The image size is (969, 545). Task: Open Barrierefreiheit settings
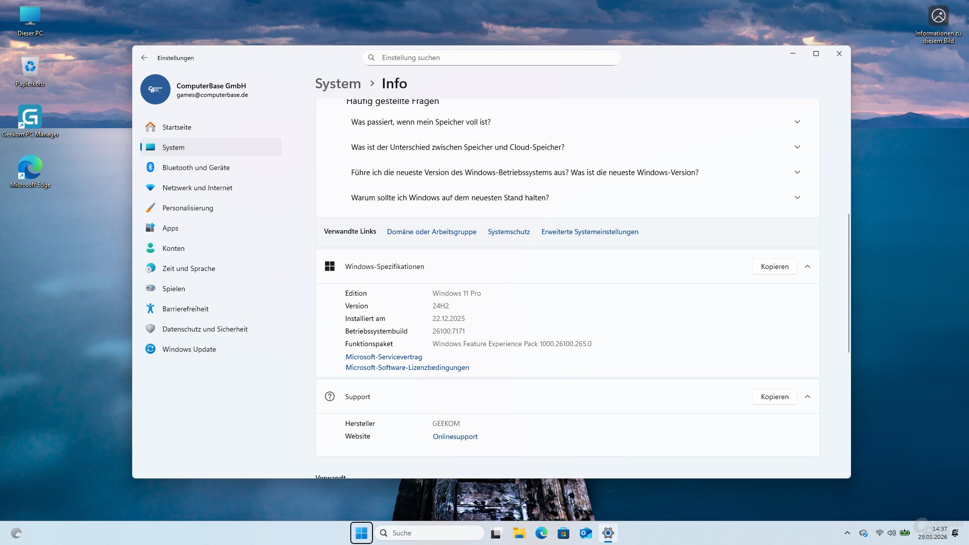tap(185, 308)
